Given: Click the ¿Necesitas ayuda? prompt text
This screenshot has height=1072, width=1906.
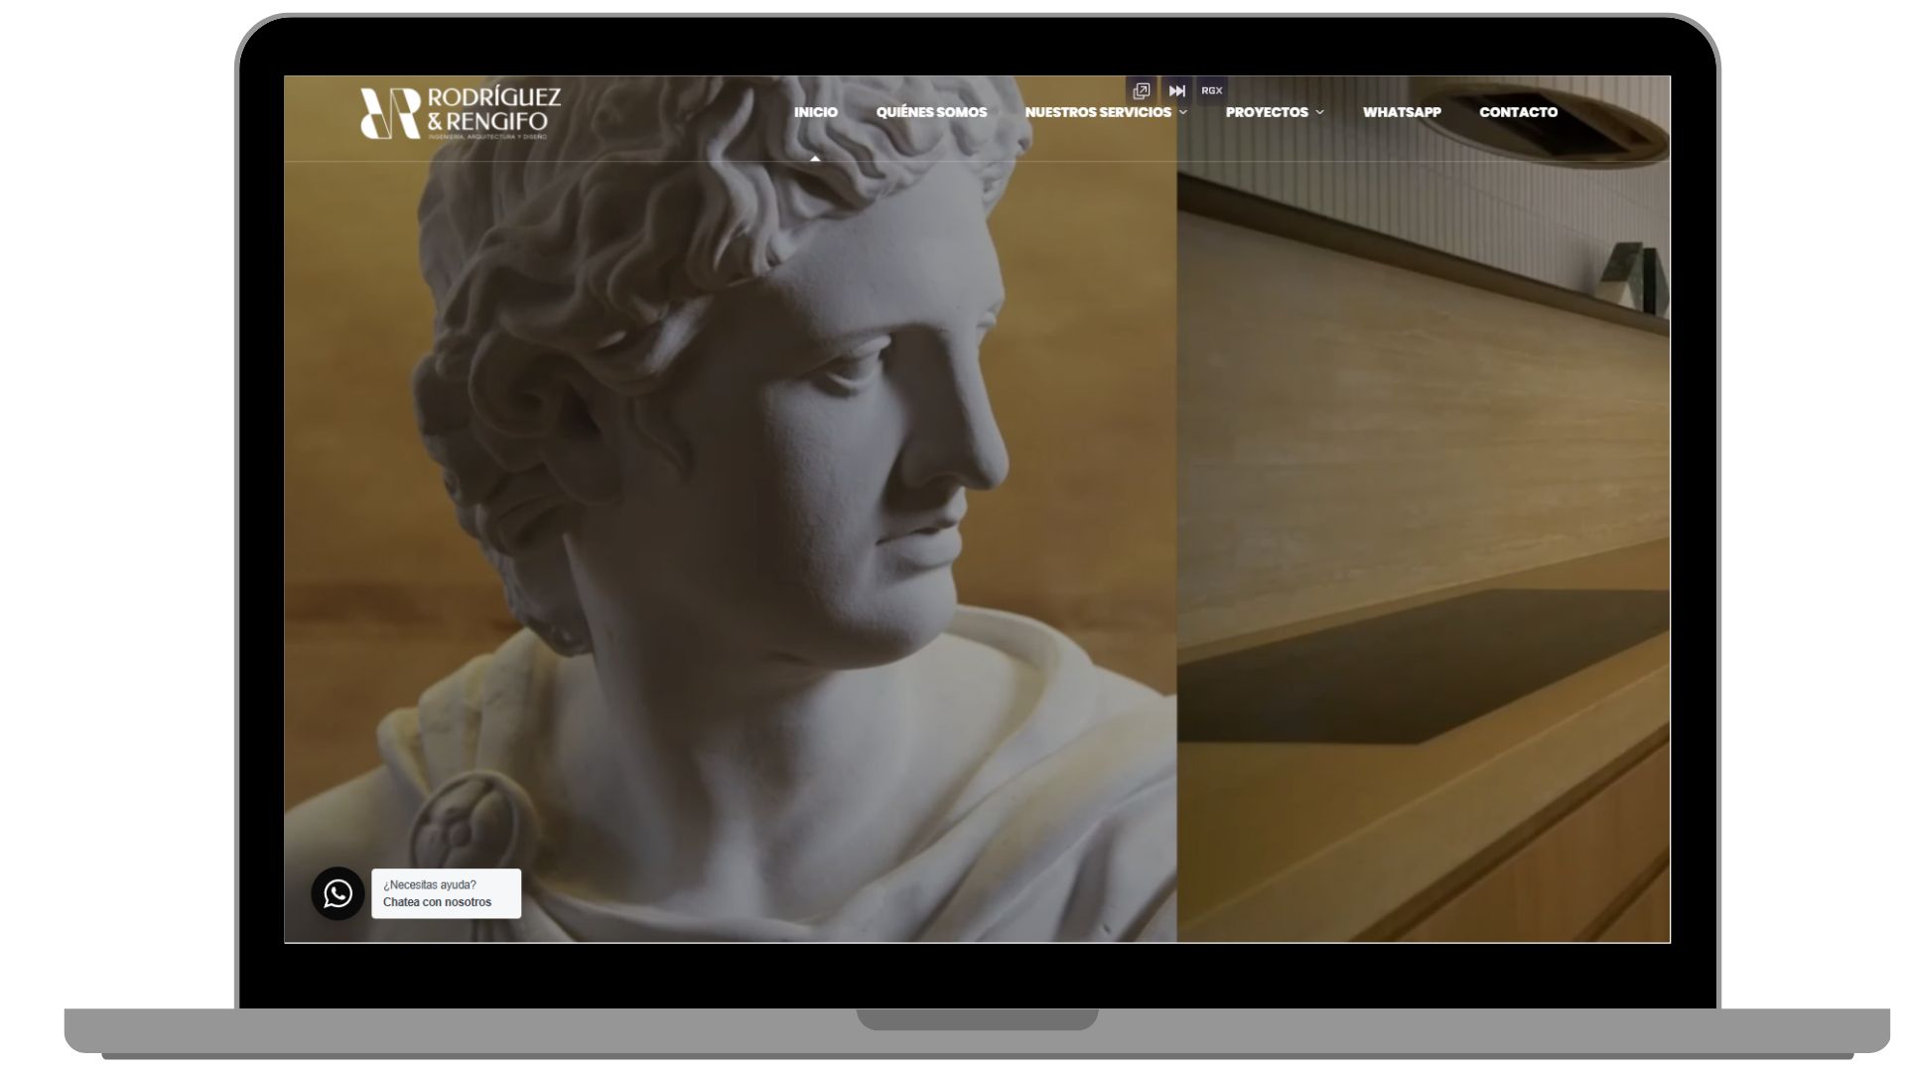Looking at the screenshot, I should coord(429,884).
